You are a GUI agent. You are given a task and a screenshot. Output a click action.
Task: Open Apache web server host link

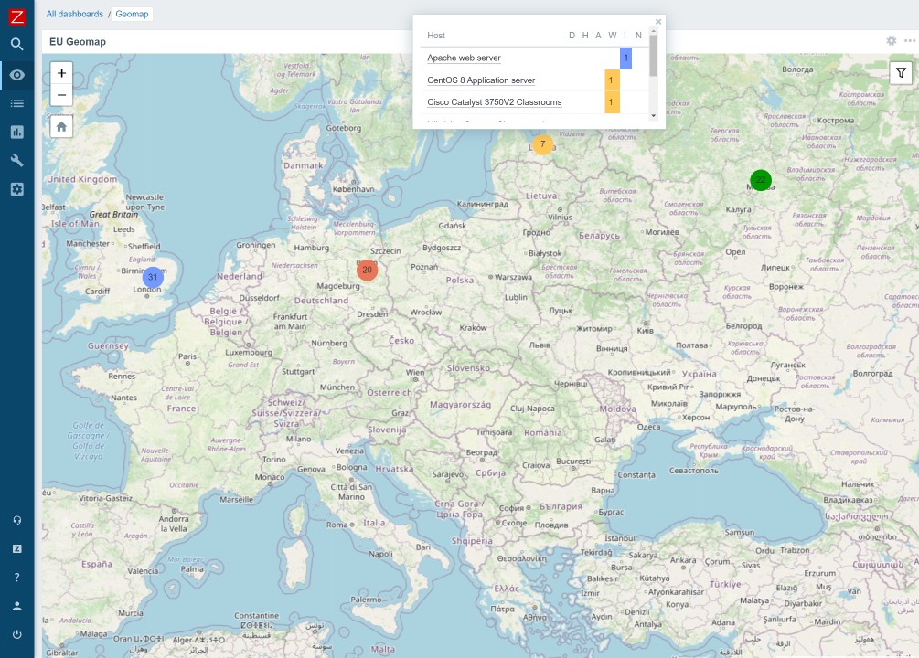point(464,58)
